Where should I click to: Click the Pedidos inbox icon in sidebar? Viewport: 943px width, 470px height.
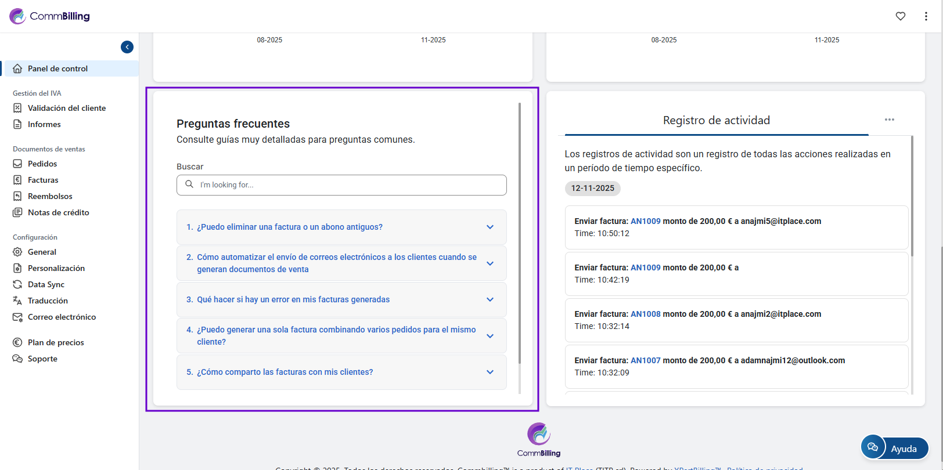(x=17, y=164)
